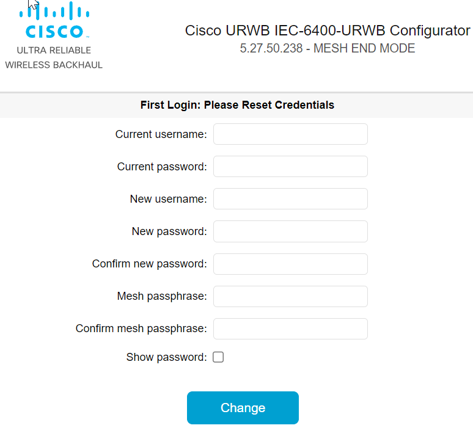Click the 'Confirm new password:' label

tap(149, 264)
